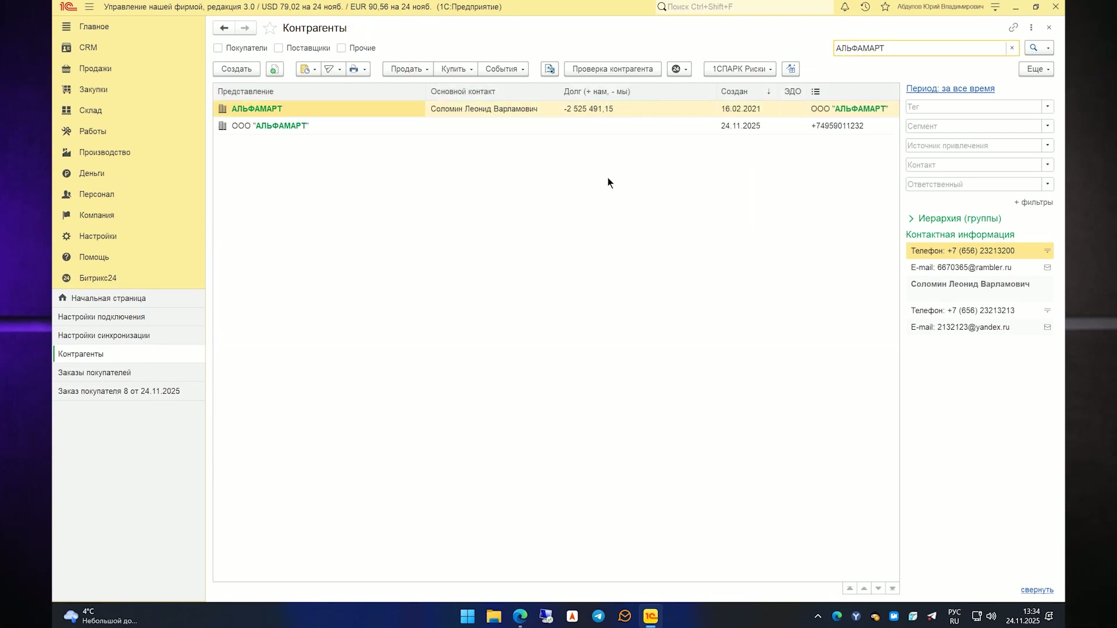
Task: Add Контрагенты page to favorites star
Action: click(x=269, y=28)
